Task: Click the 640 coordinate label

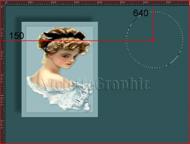Action: click(141, 13)
